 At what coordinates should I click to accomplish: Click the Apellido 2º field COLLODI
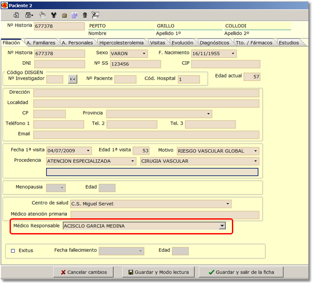coord(258,26)
